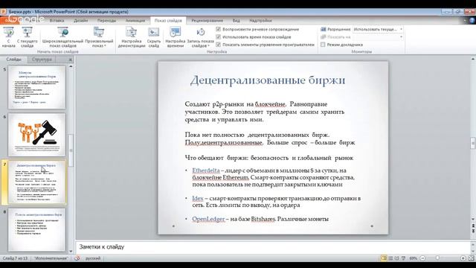This screenshot has height=268, width=476.
Task: Open Record Slide Show (Запись показа слайдов)
Action: click(200, 37)
